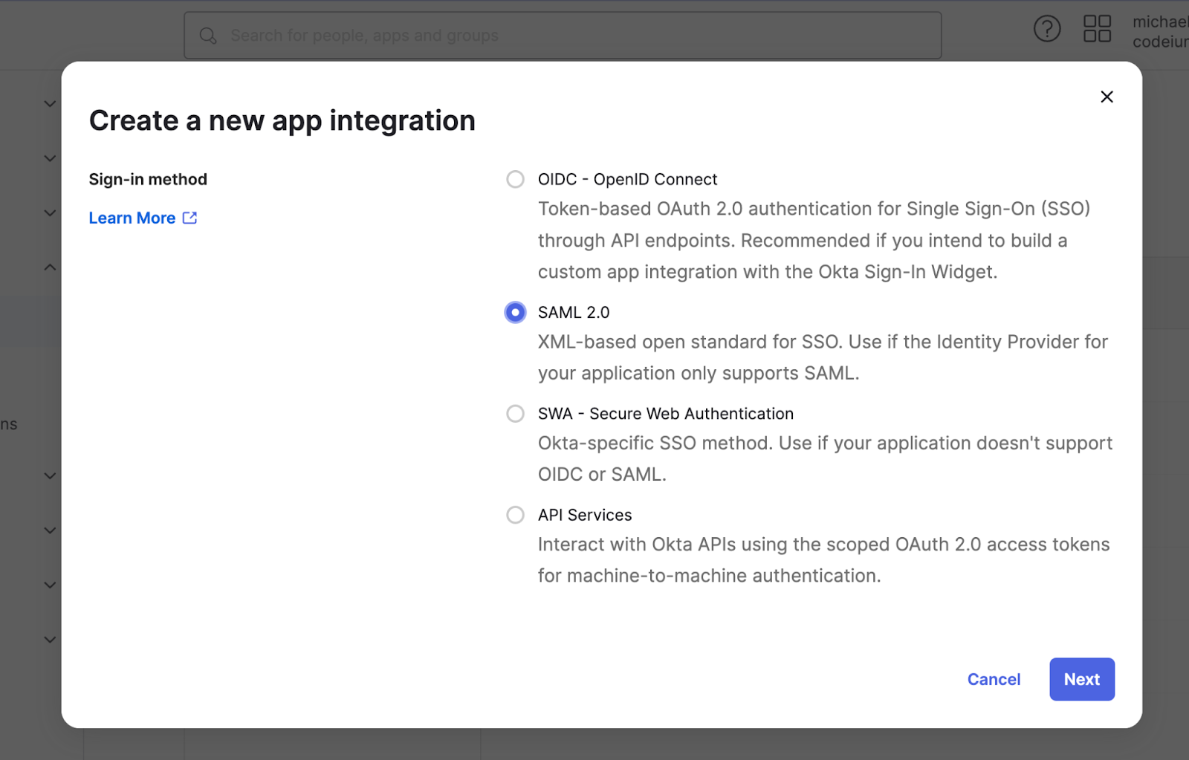Click the Cancel link

pos(994,679)
